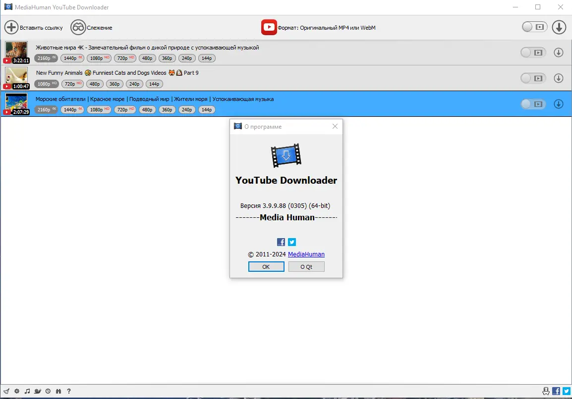Click the binoculars search icon at bottom
The width and height of the screenshot is (572, 399).
click(58, 392)
